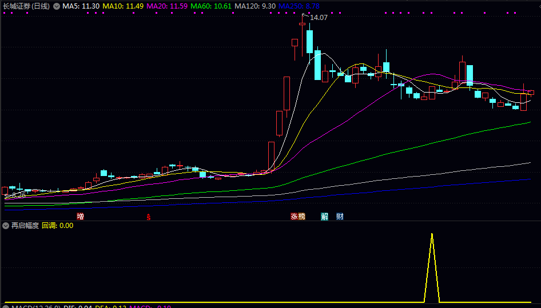Click the 回调: 0.00 value label

click(58, 226)
